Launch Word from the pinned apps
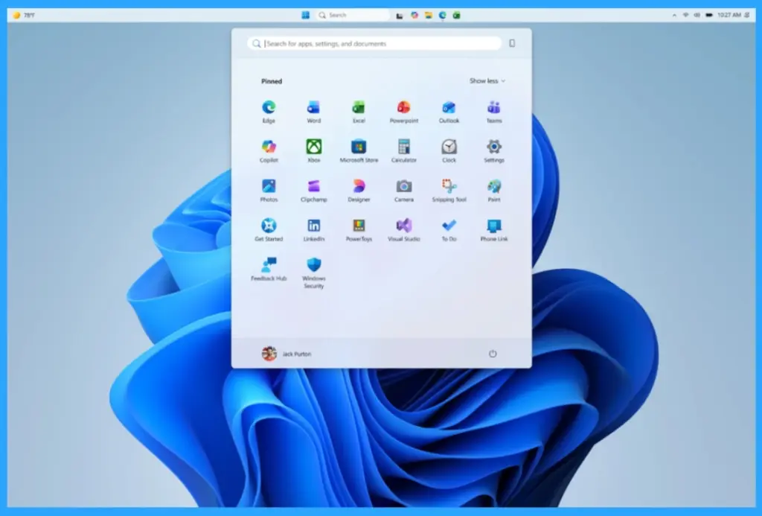Screen dimensions: 762x516 click(x=313, y=112)
